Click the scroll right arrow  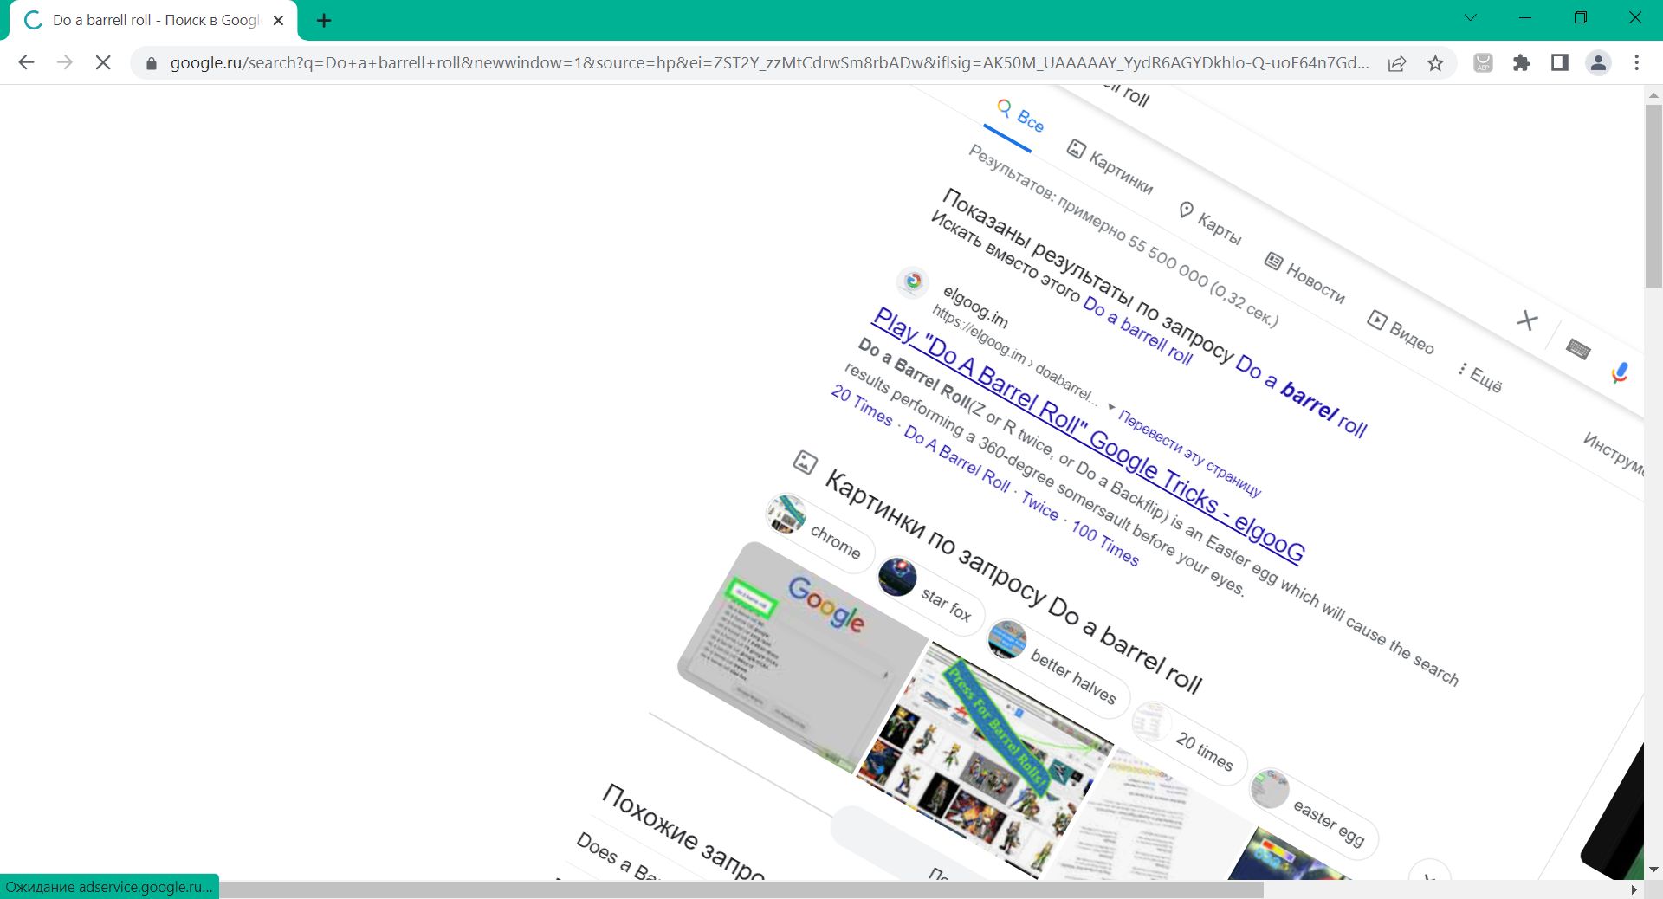[x=1634, y=889]
